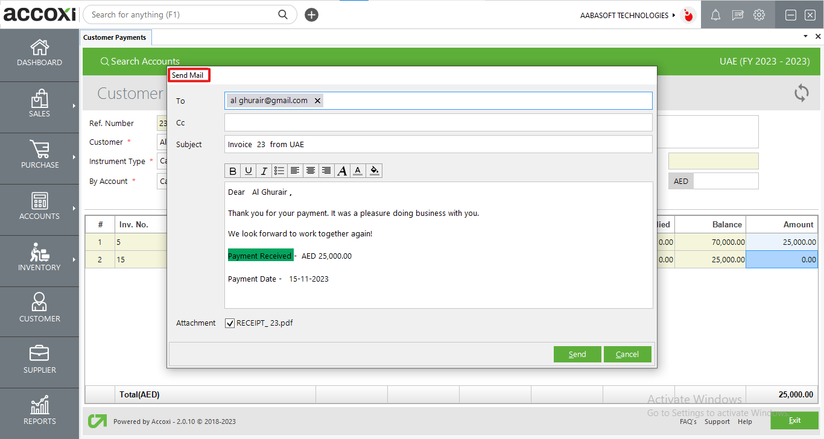This screenshot has height=439, width=824.
Task: Switch to the Customer Payments tab
Action: click(115, 37)
